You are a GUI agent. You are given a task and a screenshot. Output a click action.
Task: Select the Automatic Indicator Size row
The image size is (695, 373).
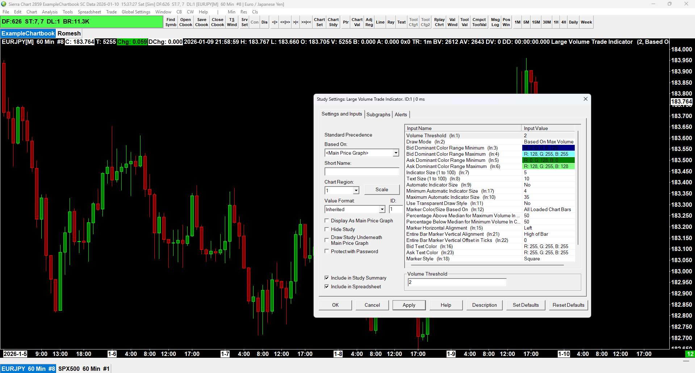click(490, 185)
